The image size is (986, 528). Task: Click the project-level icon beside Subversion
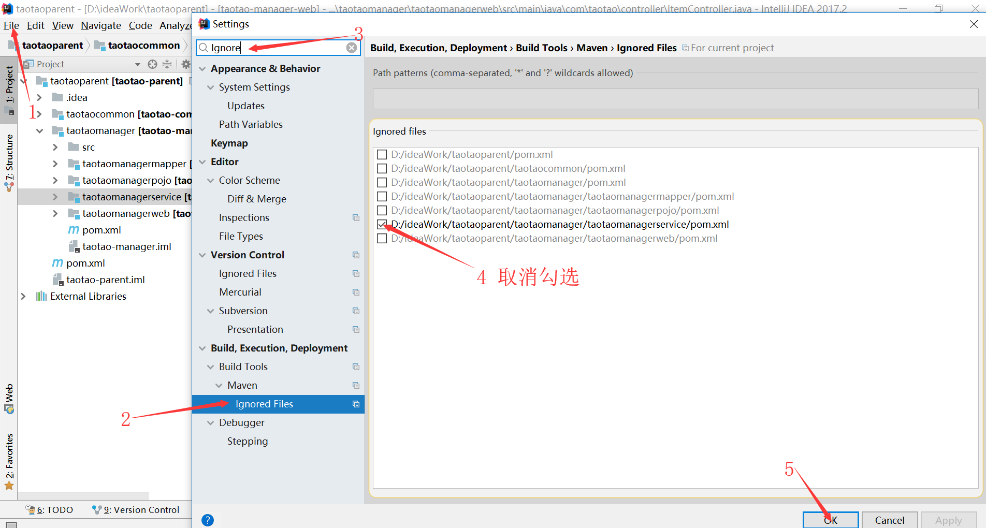pos(356,311)
